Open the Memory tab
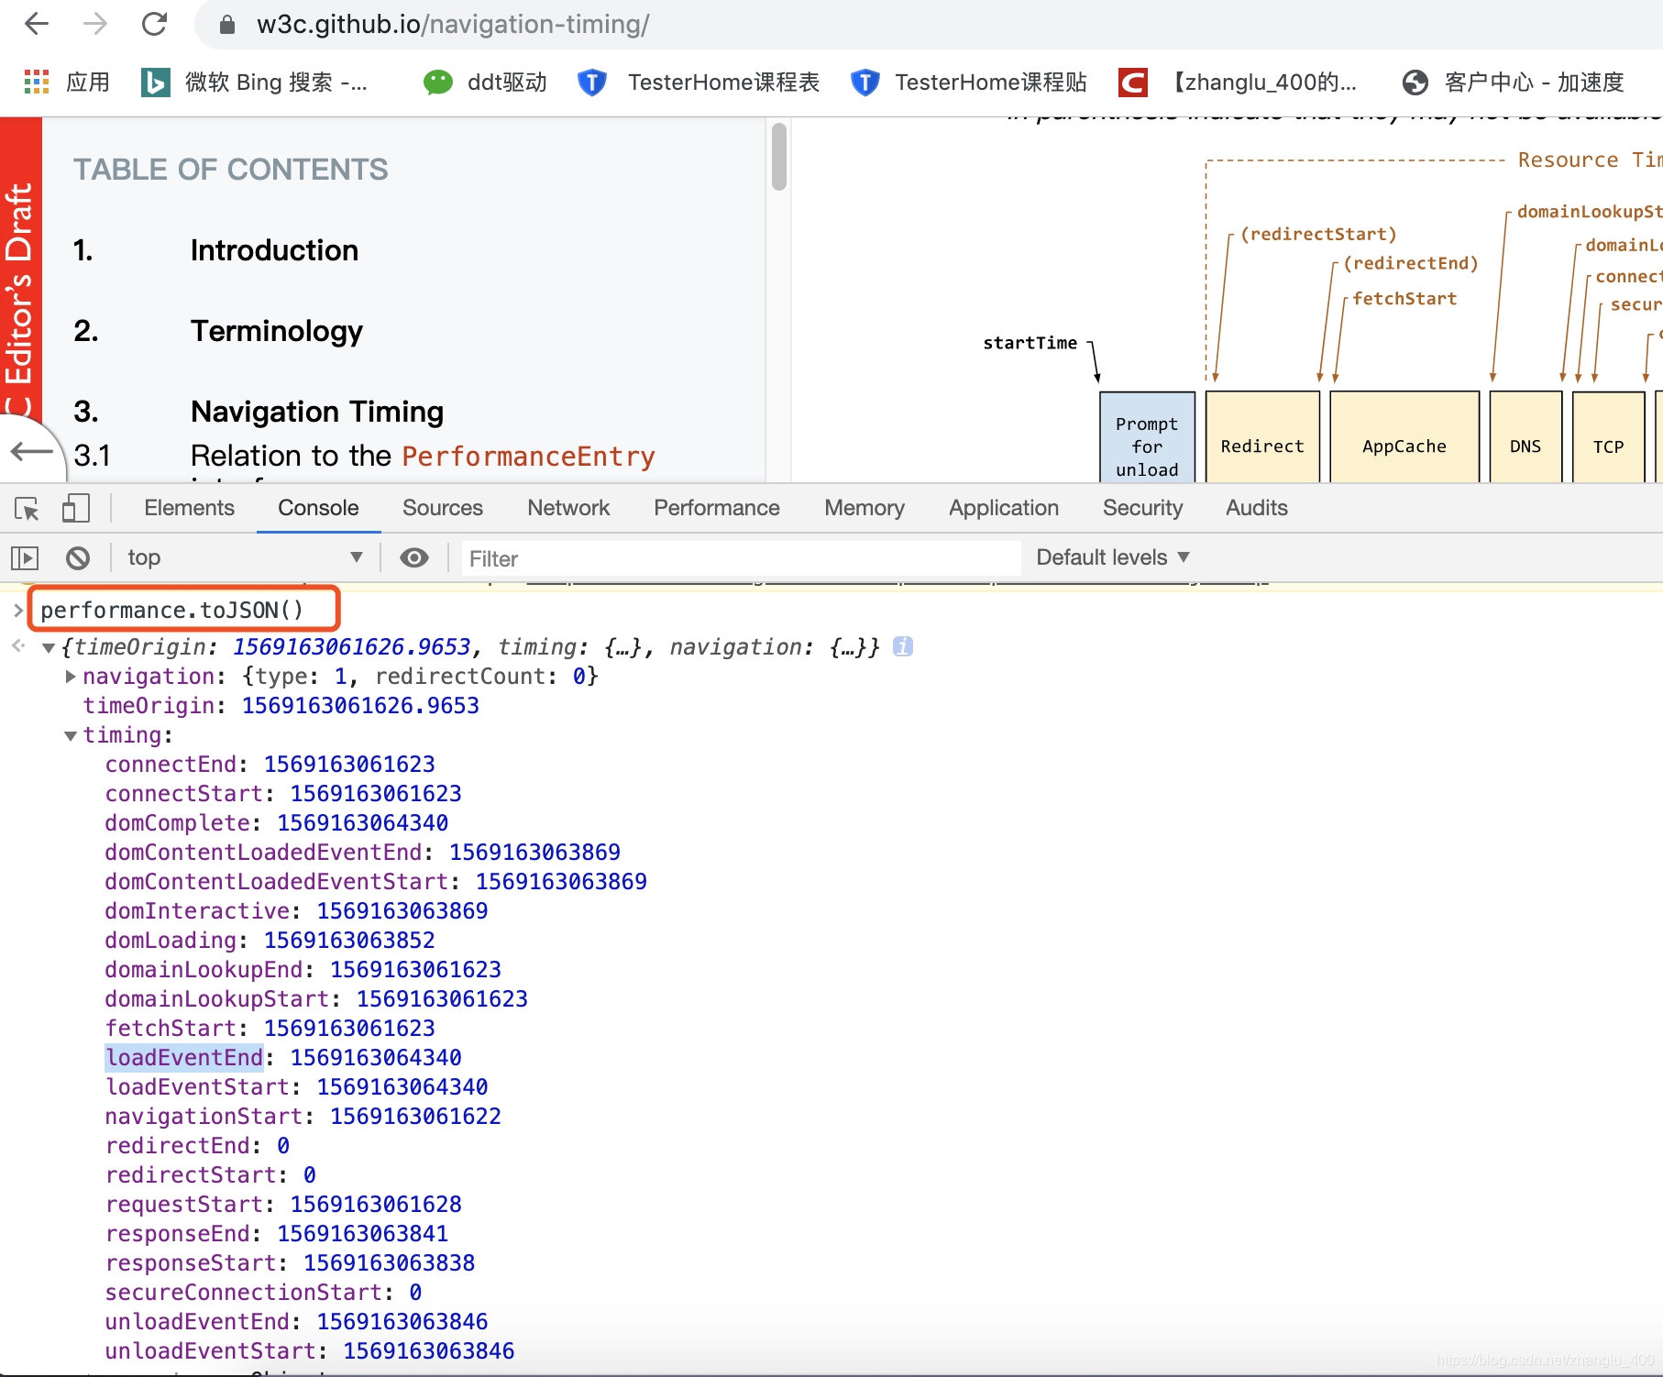Screen dimensions: 1663x1377 point(865,508)
